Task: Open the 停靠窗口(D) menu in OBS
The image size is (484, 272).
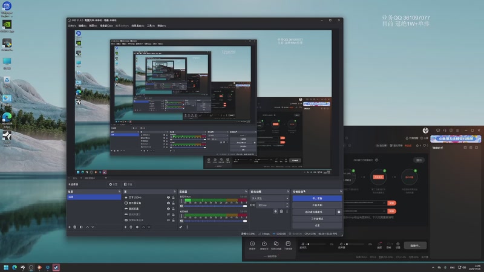Action: [x=106, y=26]
